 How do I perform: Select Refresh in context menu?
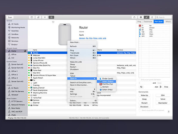point(82,46)
